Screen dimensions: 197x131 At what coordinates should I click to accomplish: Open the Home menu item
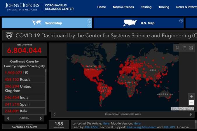coord(102,7)
